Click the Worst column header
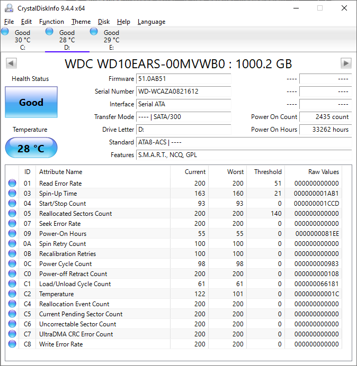Image resolution: width=357 pixels, height=366 pixels. pyautogui.click(x=227, y=172)
